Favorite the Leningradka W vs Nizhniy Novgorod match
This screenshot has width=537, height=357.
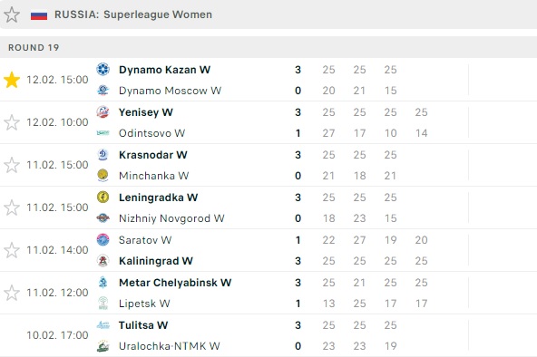click(12, 207)
